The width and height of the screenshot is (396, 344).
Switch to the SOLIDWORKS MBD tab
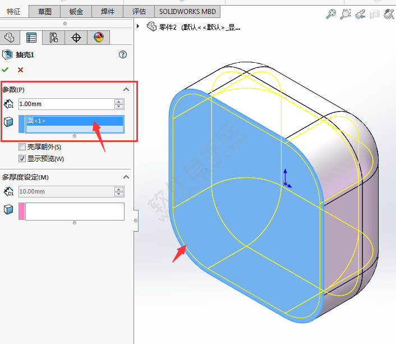pyautogui.click(x=187, y=12)
